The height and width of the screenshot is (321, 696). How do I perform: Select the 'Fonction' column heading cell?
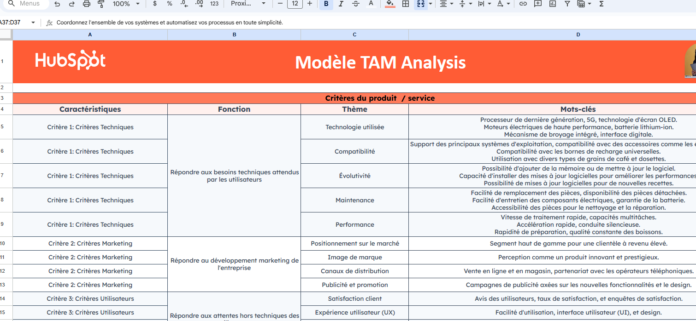[234, 109]
